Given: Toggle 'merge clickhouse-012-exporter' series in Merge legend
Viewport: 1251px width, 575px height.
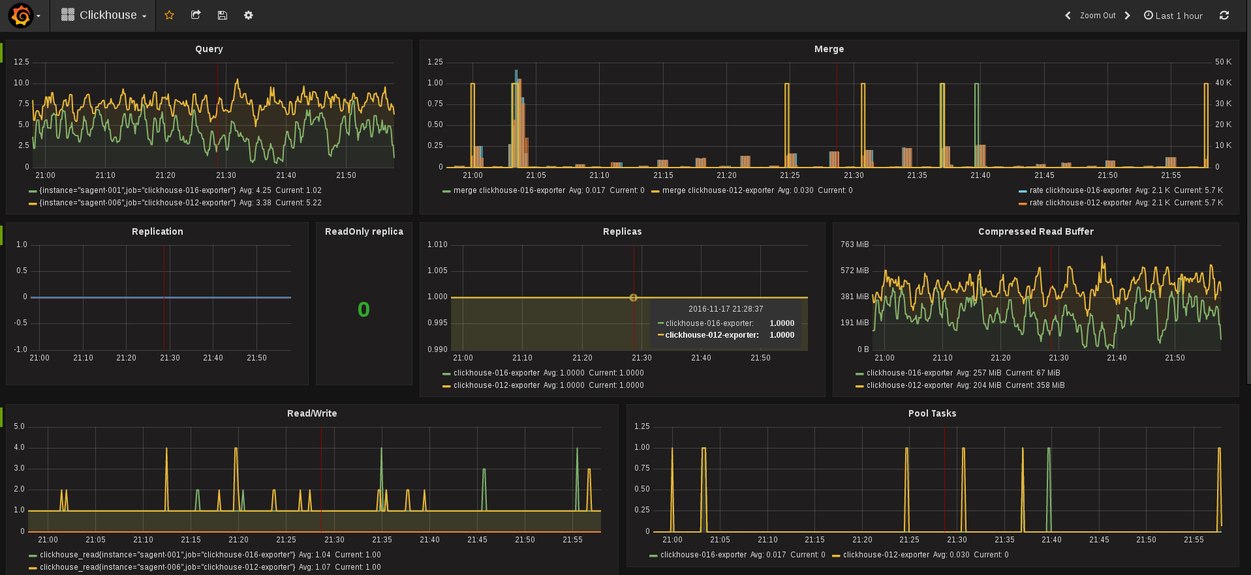Looking at the screenshot, I should pos(718,190).
